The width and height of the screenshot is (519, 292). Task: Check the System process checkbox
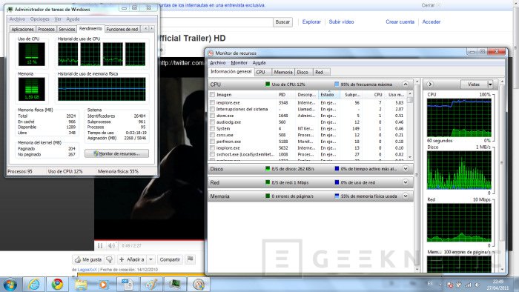click(212, 129)
